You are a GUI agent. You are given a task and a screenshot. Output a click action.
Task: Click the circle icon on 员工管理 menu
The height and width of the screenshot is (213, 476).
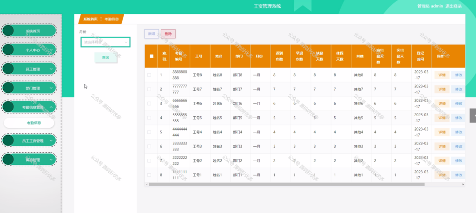coord(8,69)
